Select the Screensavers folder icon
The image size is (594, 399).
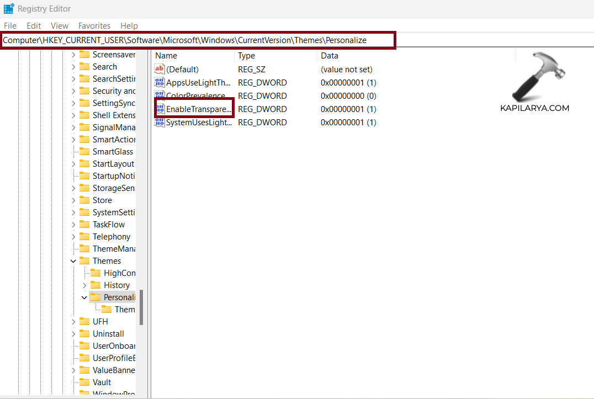point(84,54)
